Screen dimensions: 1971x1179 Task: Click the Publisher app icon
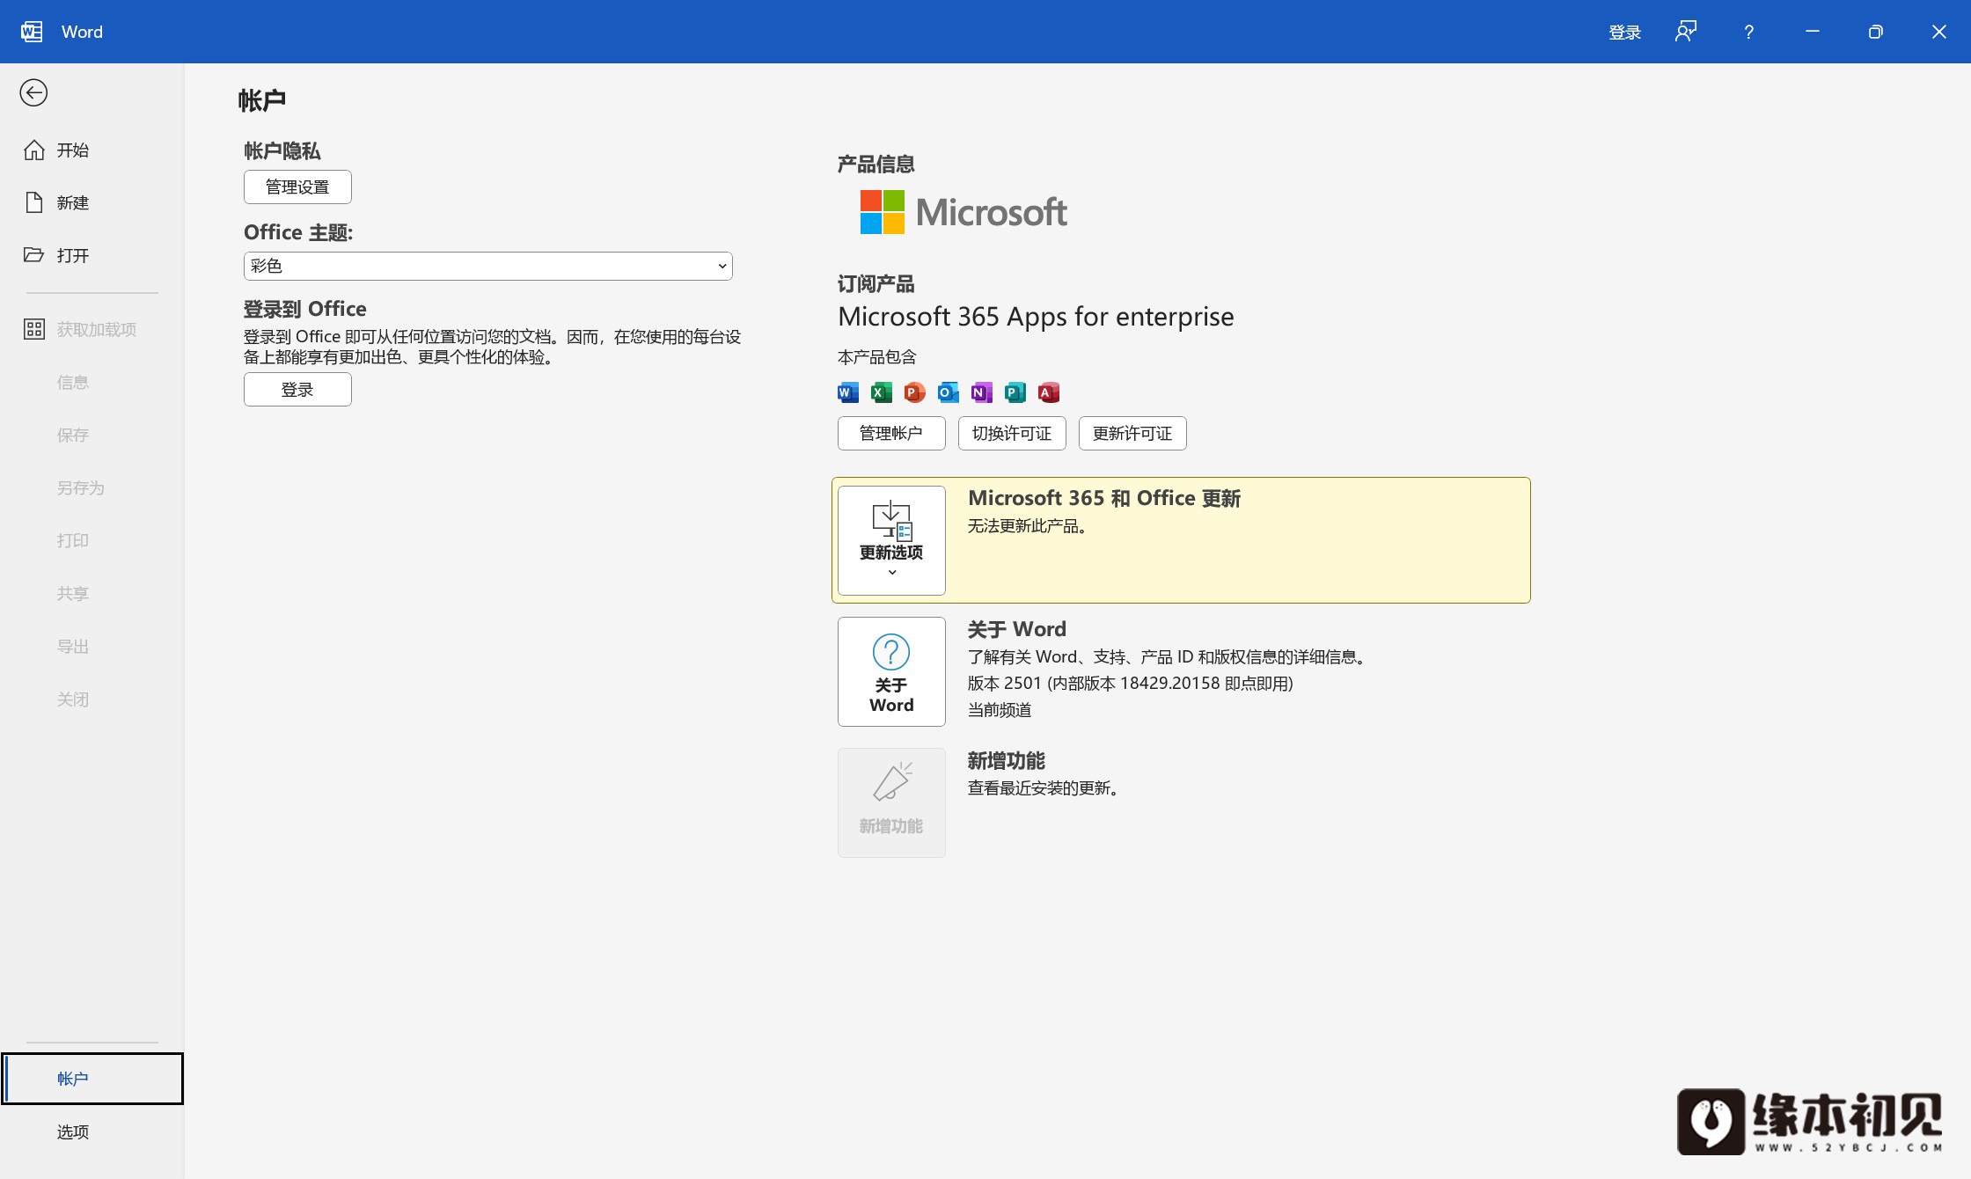pyautogui.click(x=1015, y=392)
